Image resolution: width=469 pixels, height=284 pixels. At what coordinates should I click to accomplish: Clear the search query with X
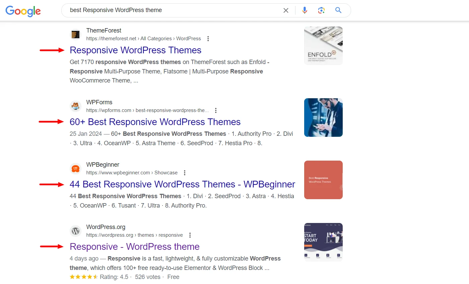click(x=286, y=10)
